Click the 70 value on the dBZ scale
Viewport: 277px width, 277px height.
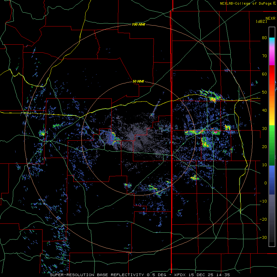click(264, 56)
